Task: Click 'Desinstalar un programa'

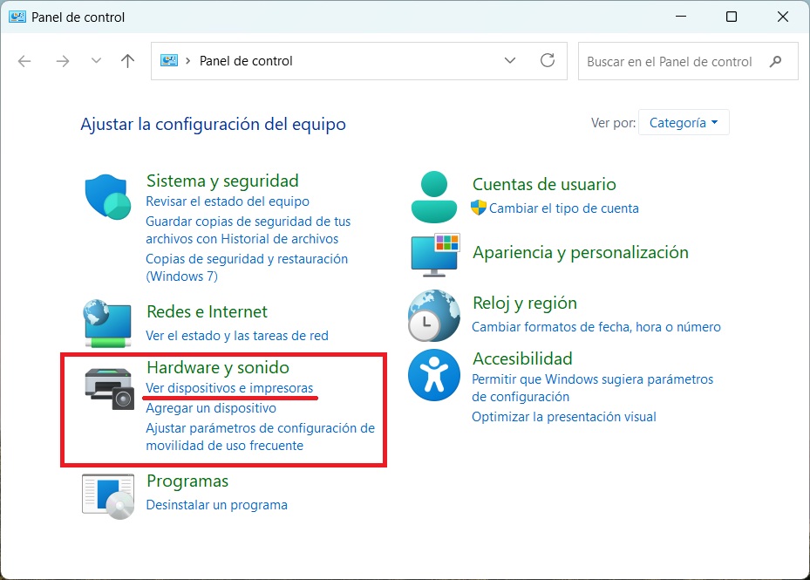Action: pyautogui.click(x=216, y=505)
